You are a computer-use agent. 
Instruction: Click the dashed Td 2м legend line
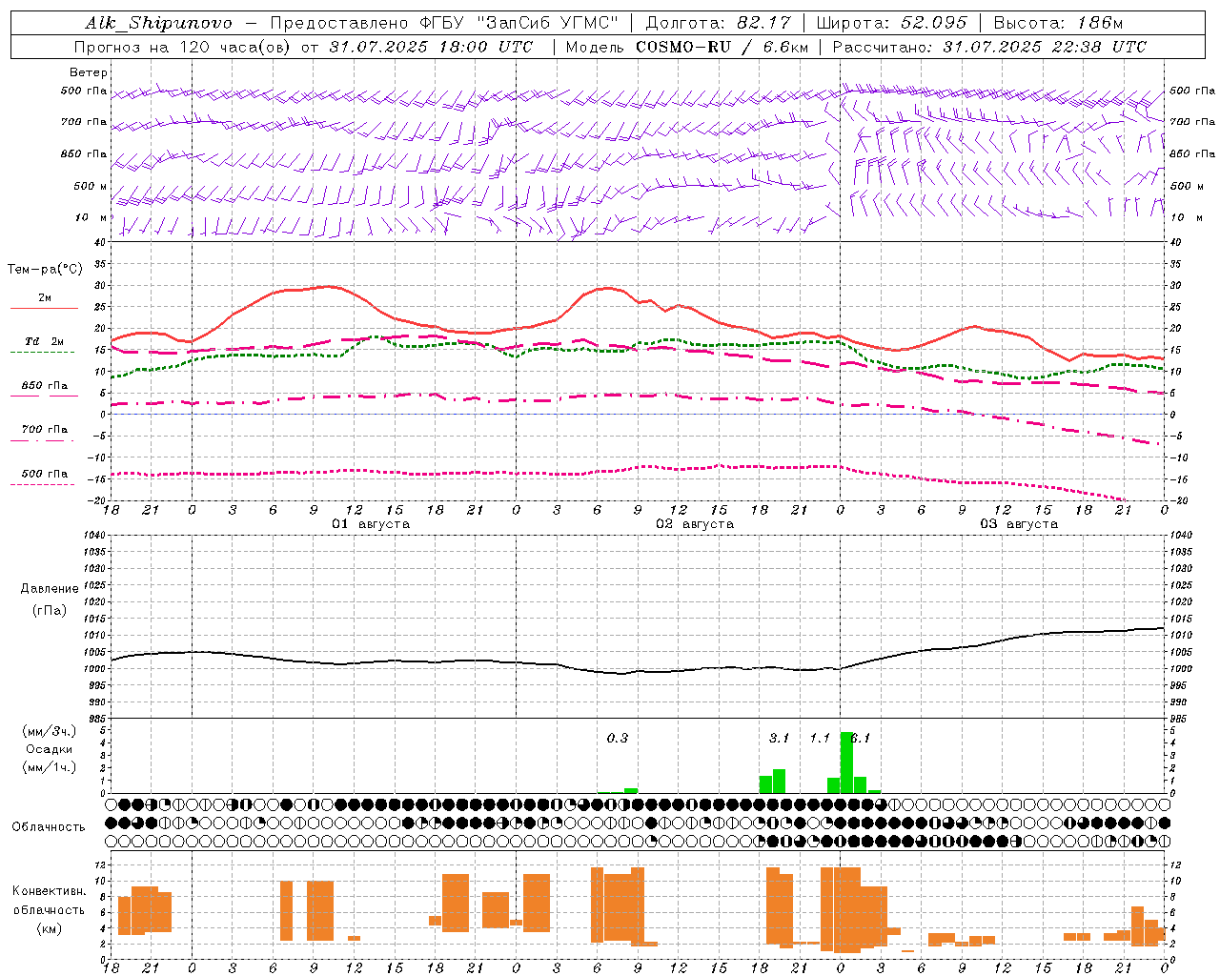point(42,353)
